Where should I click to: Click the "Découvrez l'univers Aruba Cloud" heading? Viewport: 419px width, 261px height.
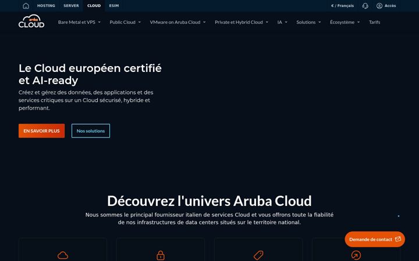(x=210, y=201)
